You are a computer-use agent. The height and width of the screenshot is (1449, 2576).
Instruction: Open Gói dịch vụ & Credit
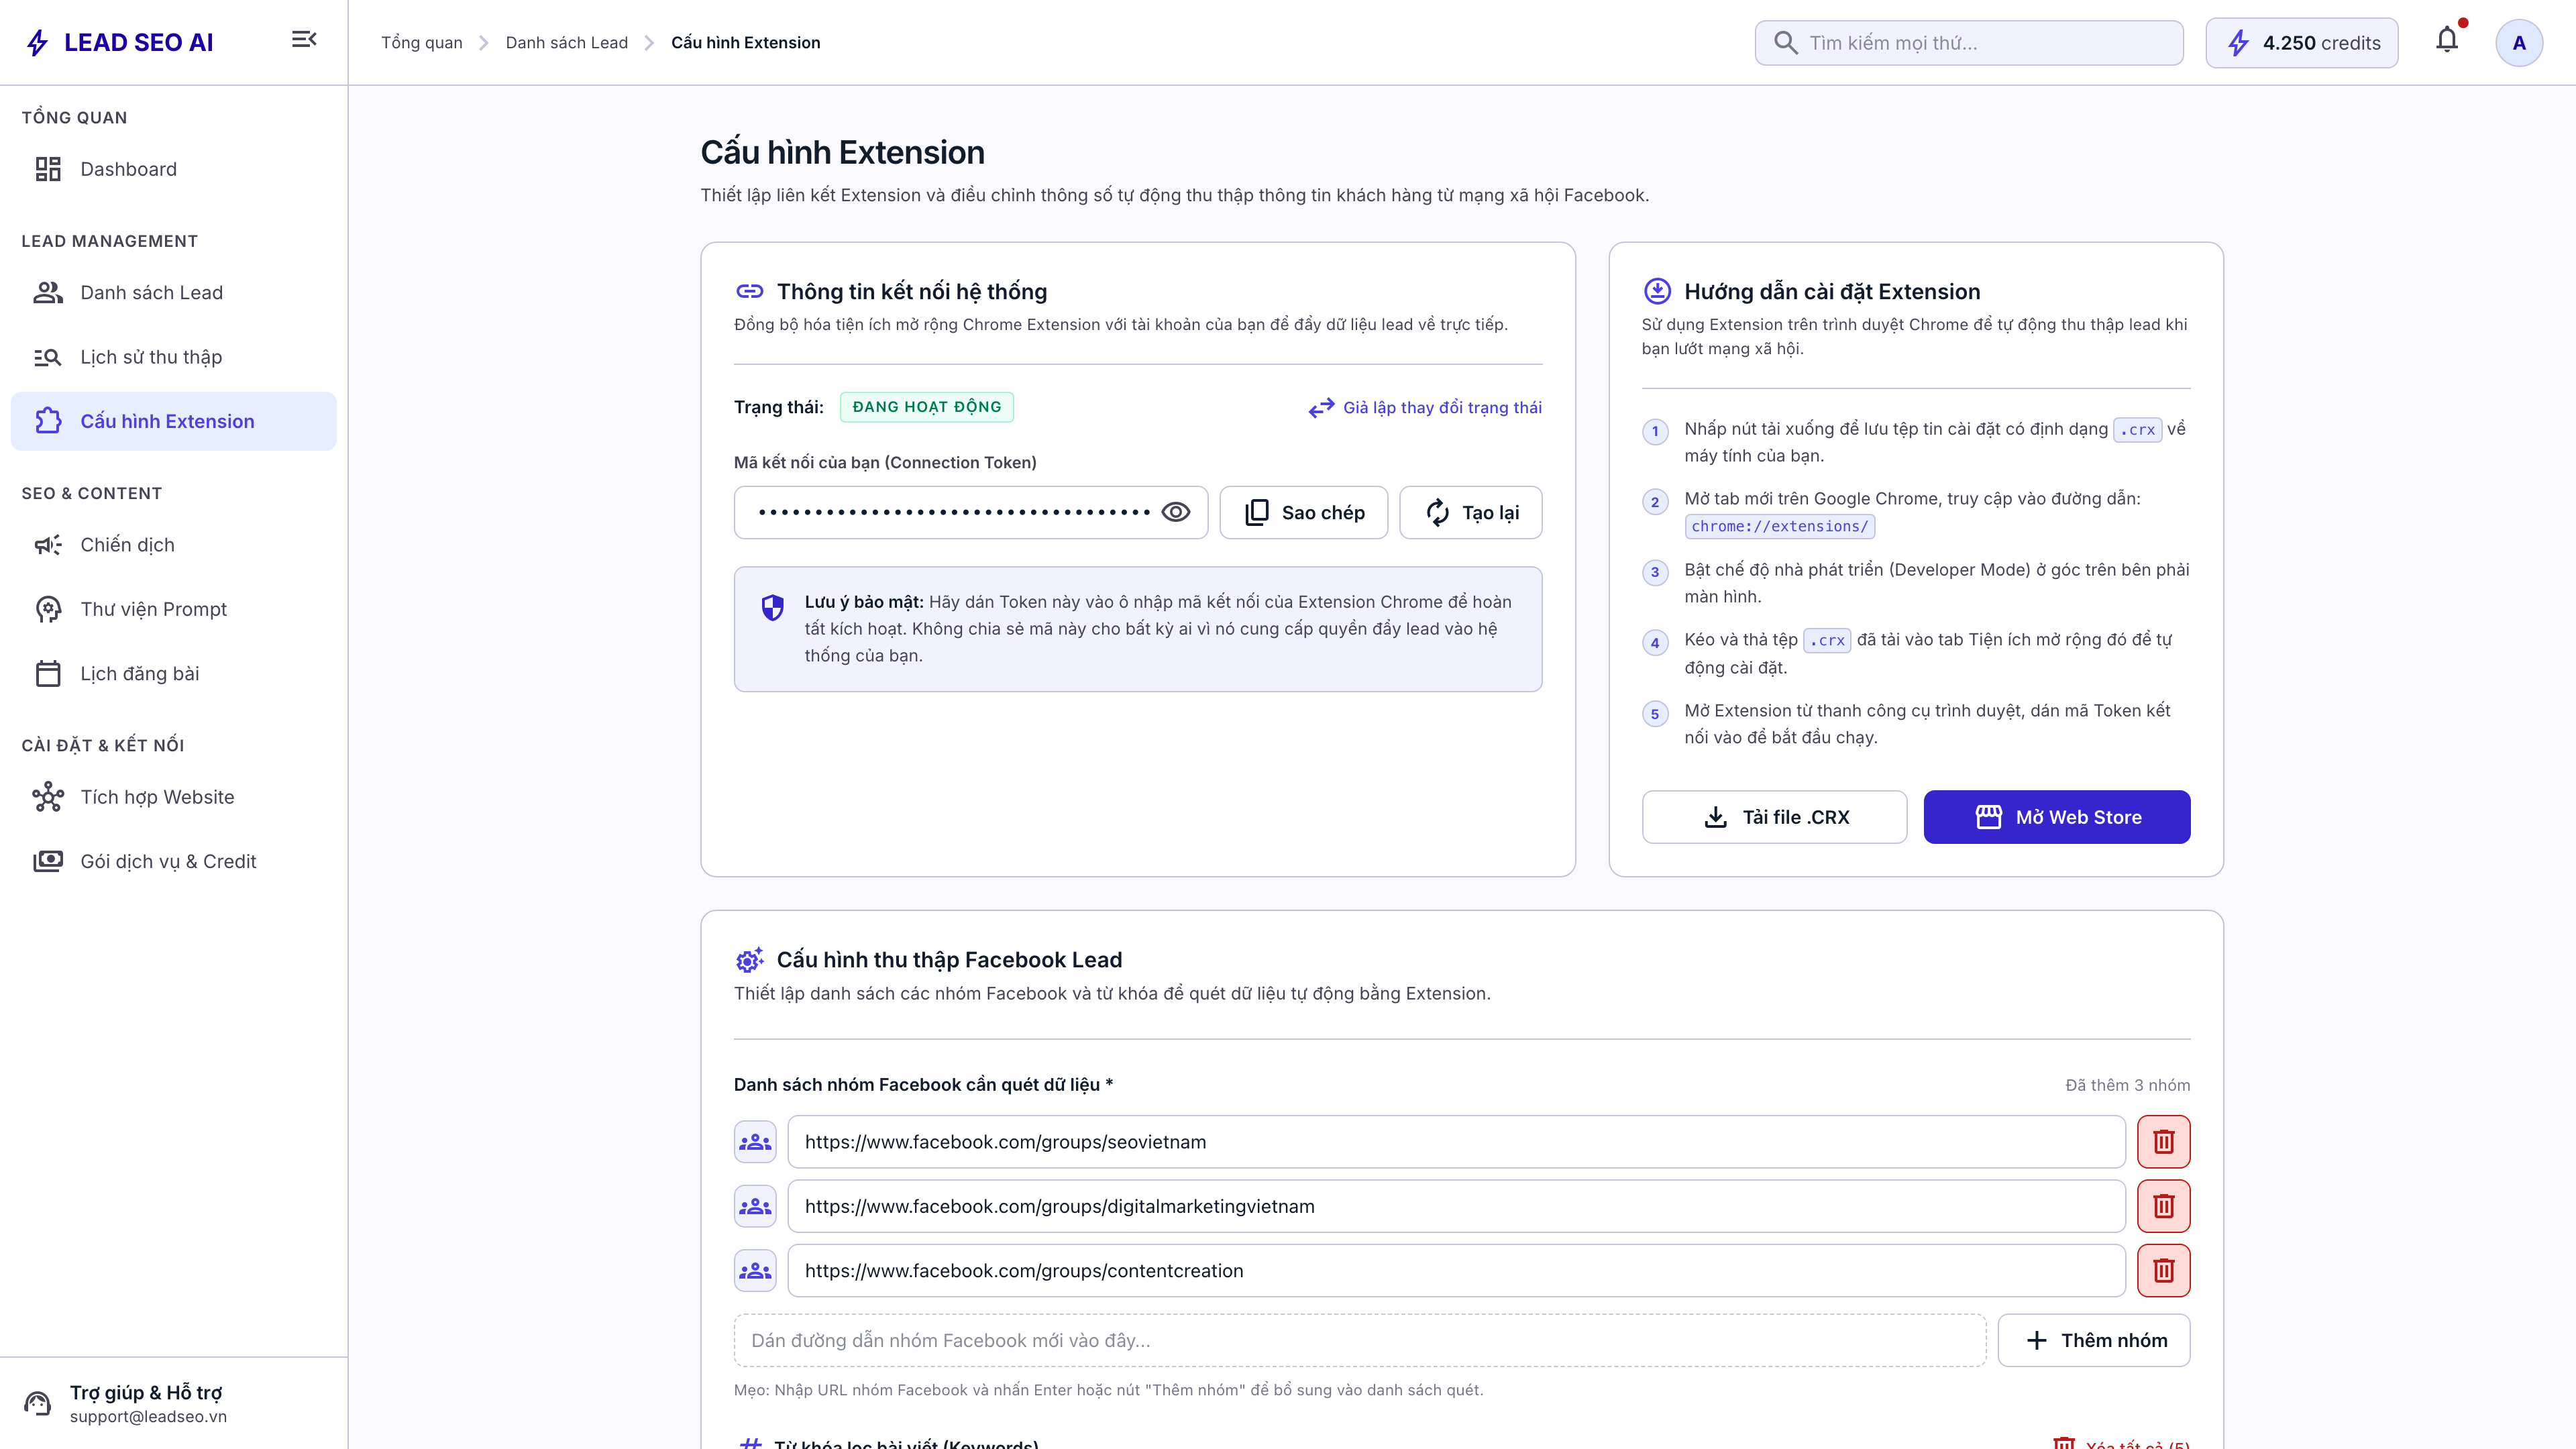point(173,861)
